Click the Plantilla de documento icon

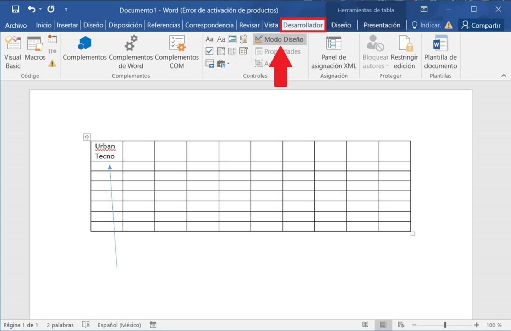click(x=440, y=52)
